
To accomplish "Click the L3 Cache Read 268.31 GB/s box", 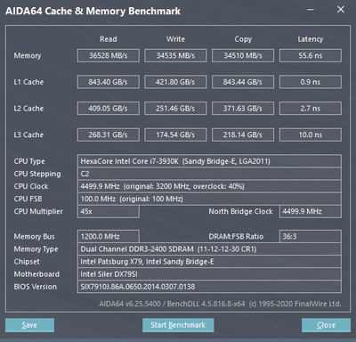I will click(x=109, y=134).
